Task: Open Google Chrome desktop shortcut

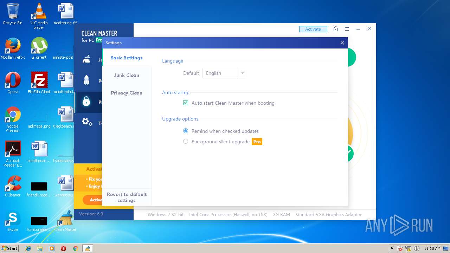Action: (x=13, y=119)
